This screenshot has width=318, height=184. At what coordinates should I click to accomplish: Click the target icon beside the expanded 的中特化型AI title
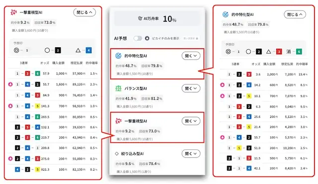225,14
